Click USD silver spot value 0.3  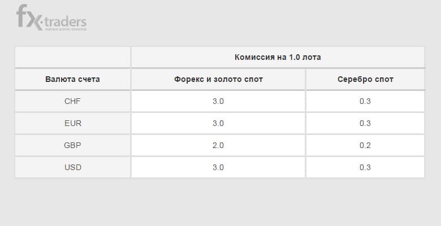(x=365, y=167)
